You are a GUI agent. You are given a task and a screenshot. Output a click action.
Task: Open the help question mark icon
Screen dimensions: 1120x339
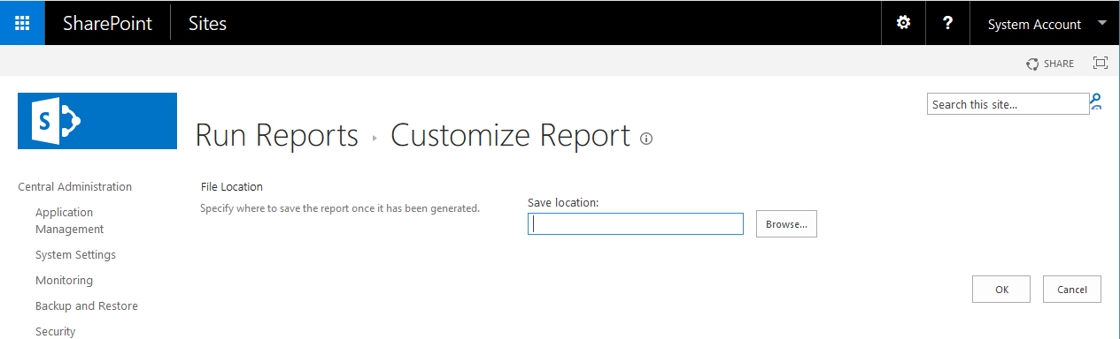pos(947,23)
